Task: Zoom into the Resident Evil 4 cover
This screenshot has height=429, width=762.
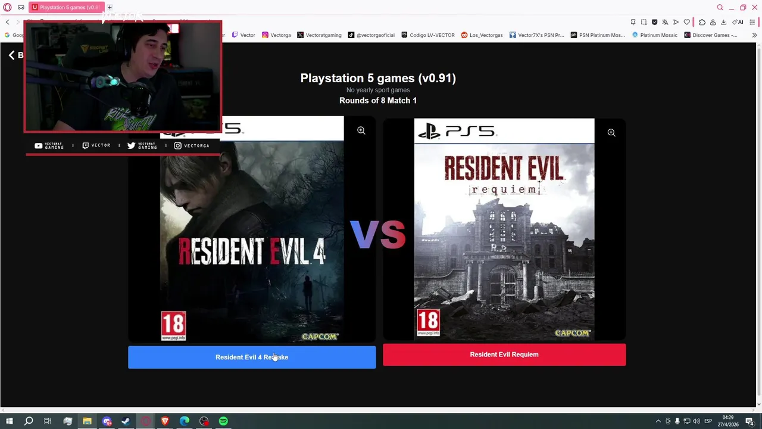Action: click(x=361, y=130)
